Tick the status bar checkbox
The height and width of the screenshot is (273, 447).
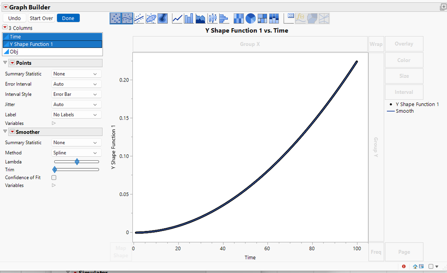tap(431, 266)
